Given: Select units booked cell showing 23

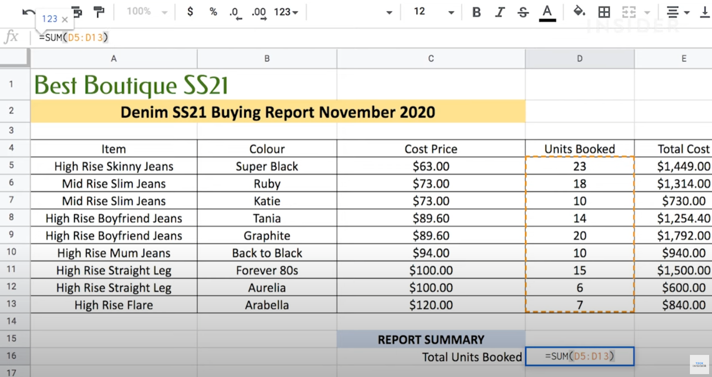Looking at the screenshot, I should click(x=580, y=166).
